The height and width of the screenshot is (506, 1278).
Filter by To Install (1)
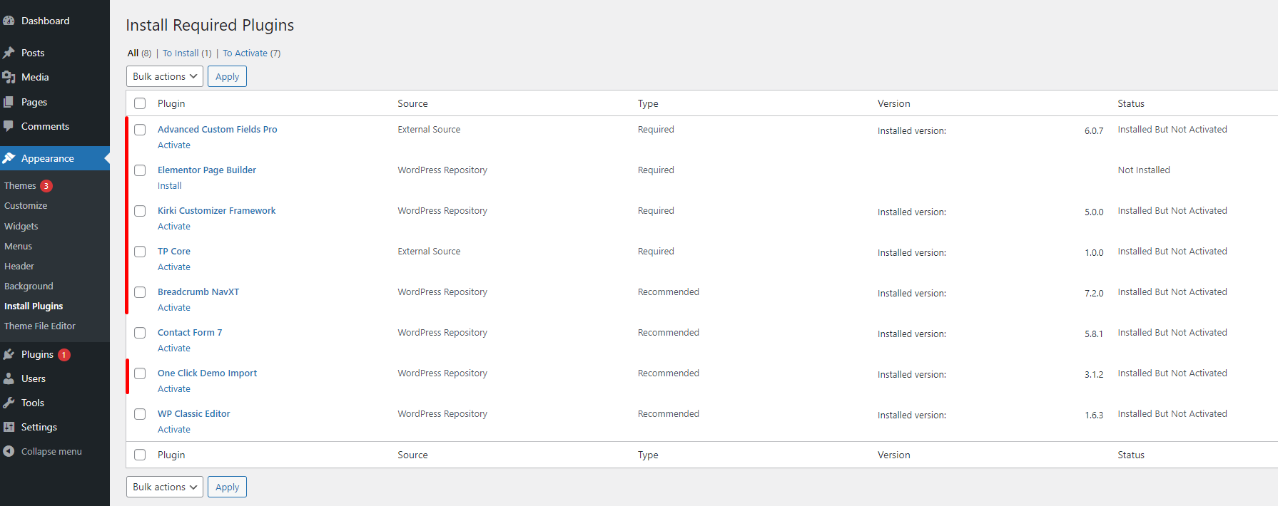pyautogui.click(x=187, y=53)
